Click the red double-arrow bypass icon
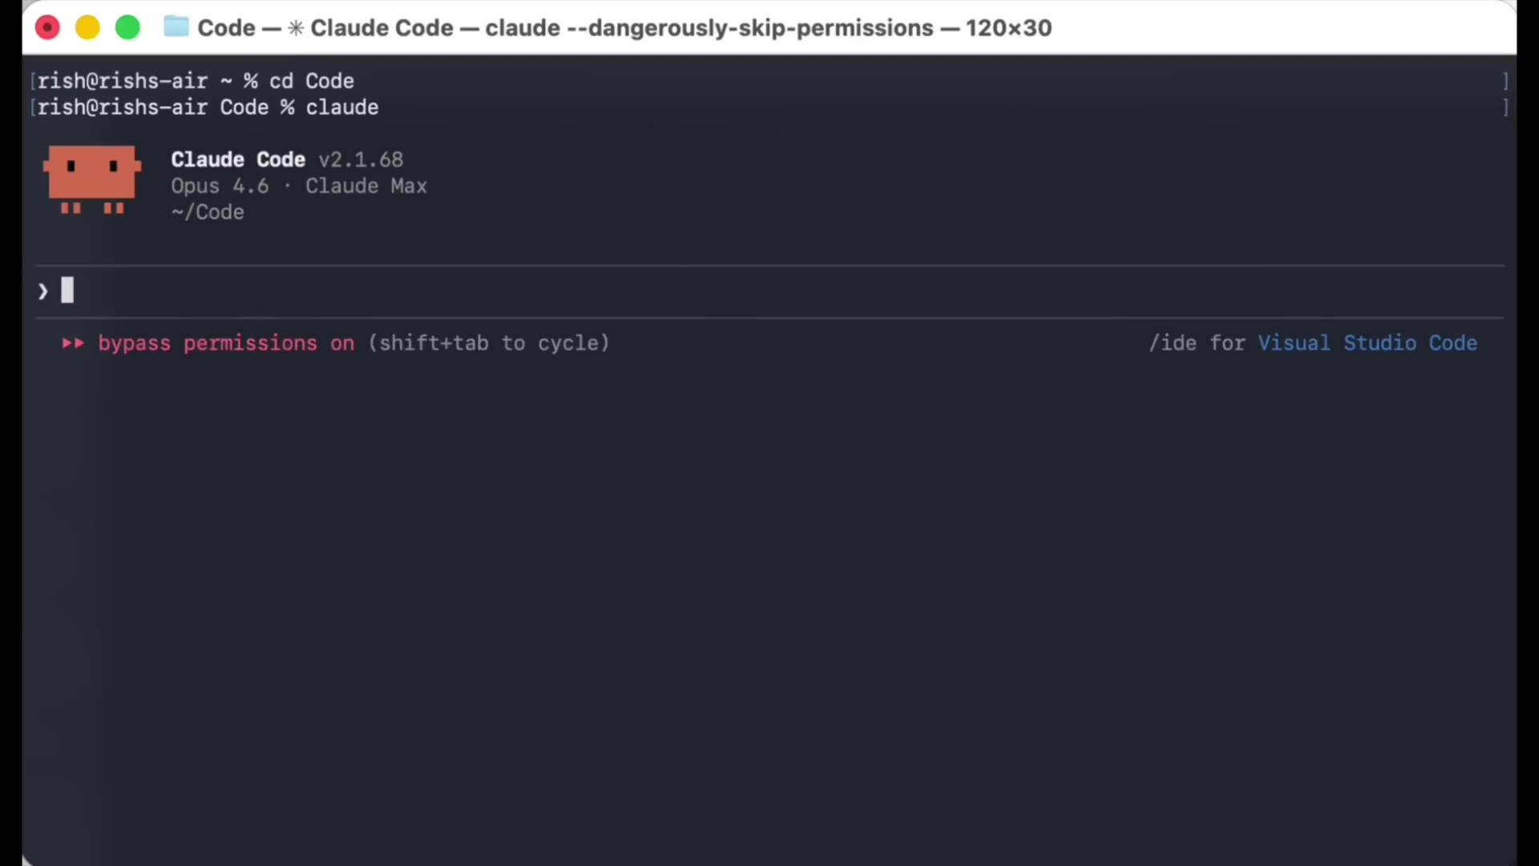The height and width of the screenshot is (866, 1539). pos(73,343)
